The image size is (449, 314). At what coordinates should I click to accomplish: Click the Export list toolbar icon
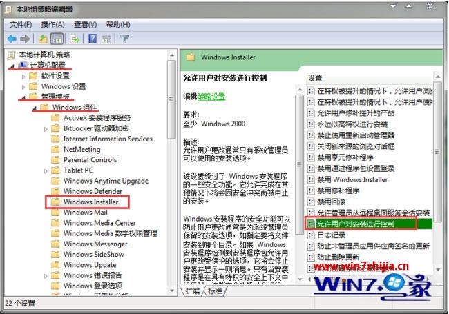coord(75,39)
